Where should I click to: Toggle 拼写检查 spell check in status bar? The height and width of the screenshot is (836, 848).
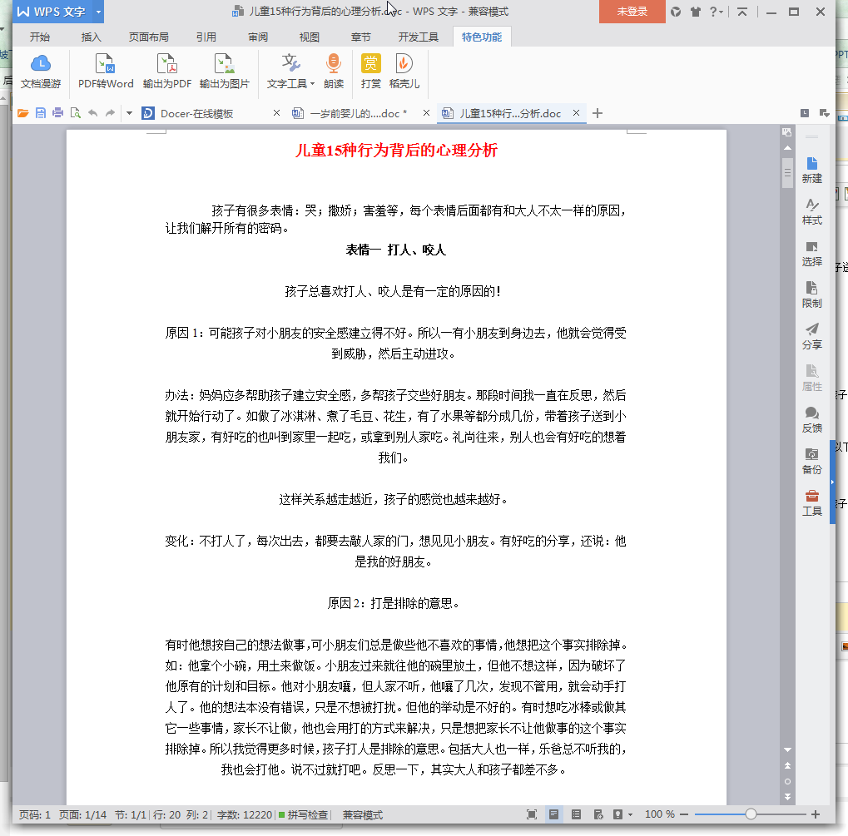click(304, 814)
